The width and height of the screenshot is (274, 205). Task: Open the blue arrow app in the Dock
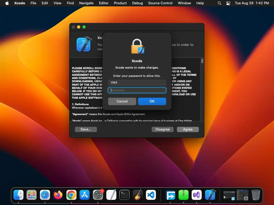(170, 195)
